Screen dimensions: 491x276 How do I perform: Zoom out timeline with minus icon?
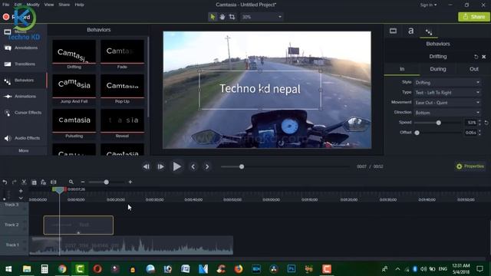pos(83,182)
